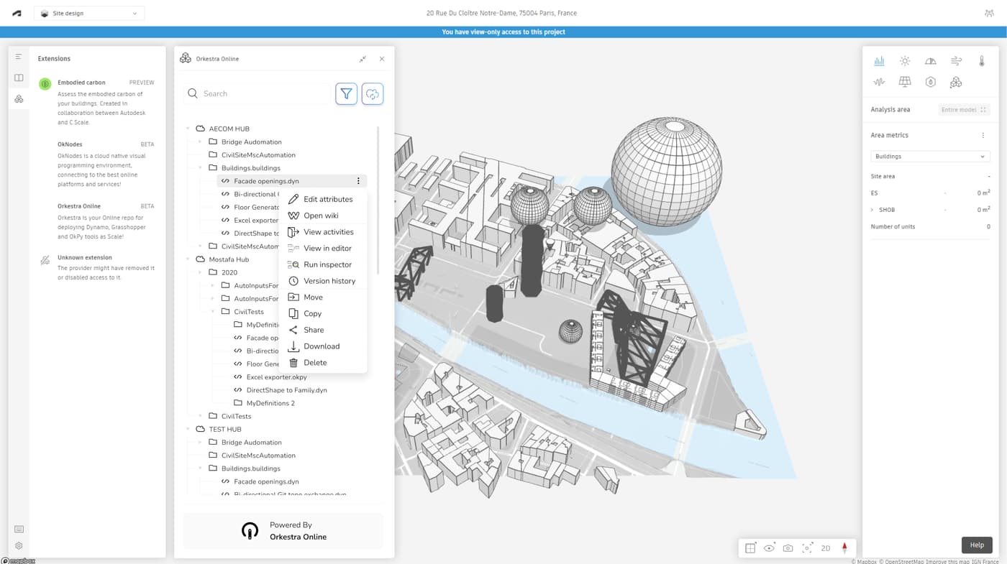1007x564 pixels.
Task: Choose Version history from context menu
Action: click(x=329, y=281)
